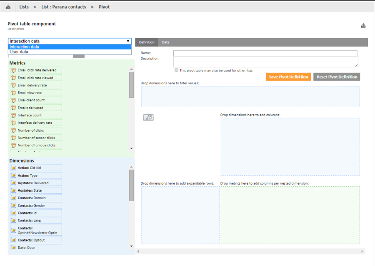
Task: Go to Lists in the breadcrumb
Action: tap(24, 7)
